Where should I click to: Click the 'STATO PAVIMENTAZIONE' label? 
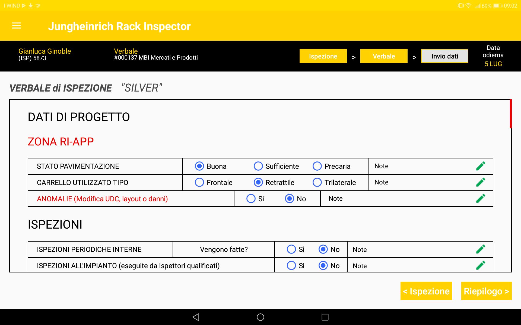[78, 166]
